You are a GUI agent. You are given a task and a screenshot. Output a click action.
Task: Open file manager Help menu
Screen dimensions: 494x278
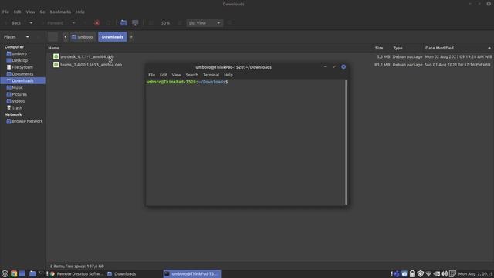tap(80, 12)
